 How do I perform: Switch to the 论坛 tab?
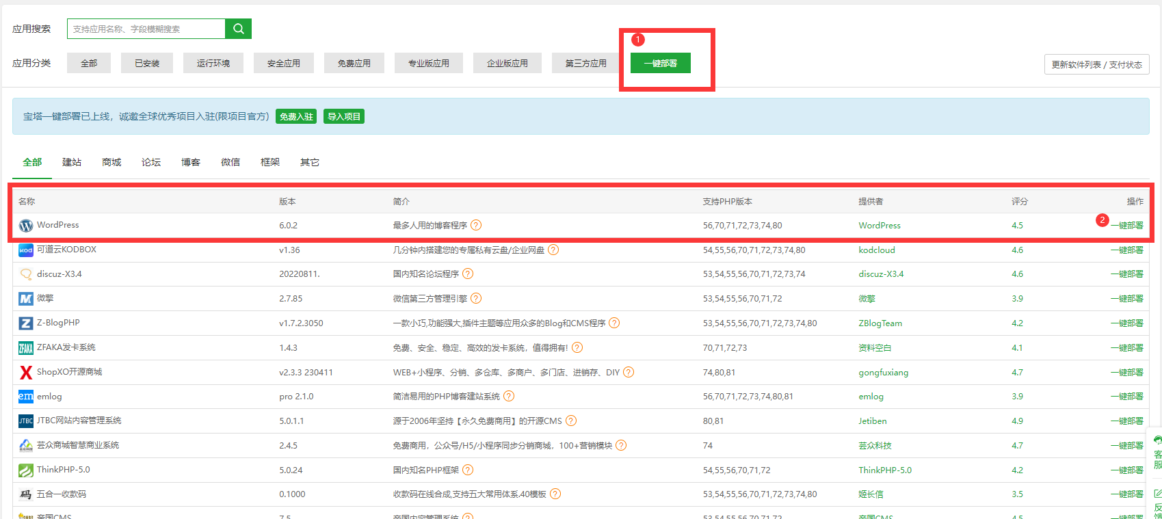151,162
